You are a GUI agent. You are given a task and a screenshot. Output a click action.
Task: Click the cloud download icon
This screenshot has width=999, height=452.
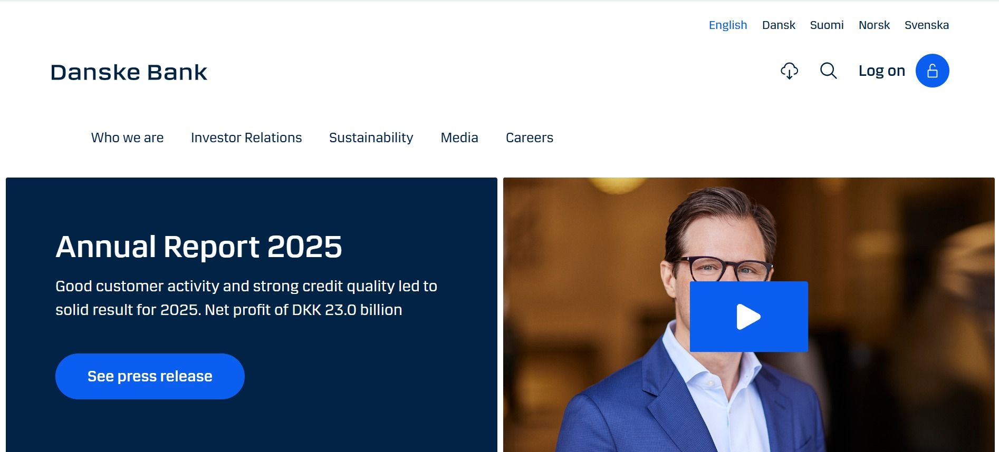click(789, 71)
